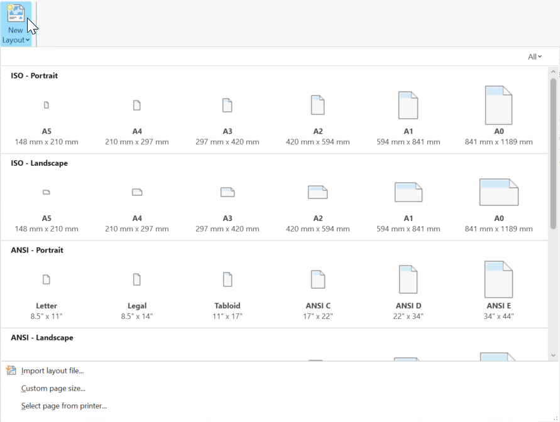Click the gallery scroll down arrow
560x422 pixels.
553,355
